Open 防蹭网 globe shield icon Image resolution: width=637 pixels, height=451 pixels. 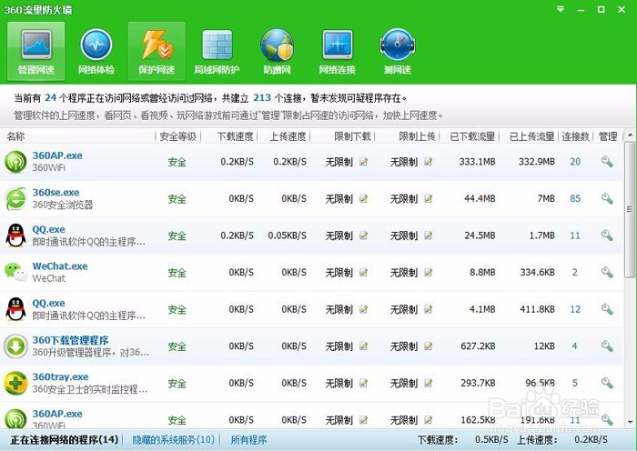pyautogui.click(x=277, y=51)
